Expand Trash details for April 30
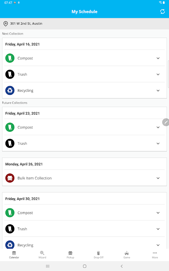The height and width of the screenshot is (271, 169). click(158, 229)
